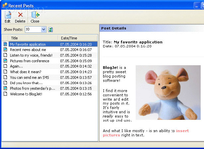Click the date 07.05.2004 0:16:07
The width and height of the screenshot is (204, 149).
[76, 50]
